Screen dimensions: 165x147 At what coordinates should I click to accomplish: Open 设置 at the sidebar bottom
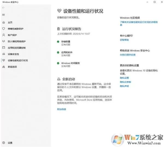(10, 143)
